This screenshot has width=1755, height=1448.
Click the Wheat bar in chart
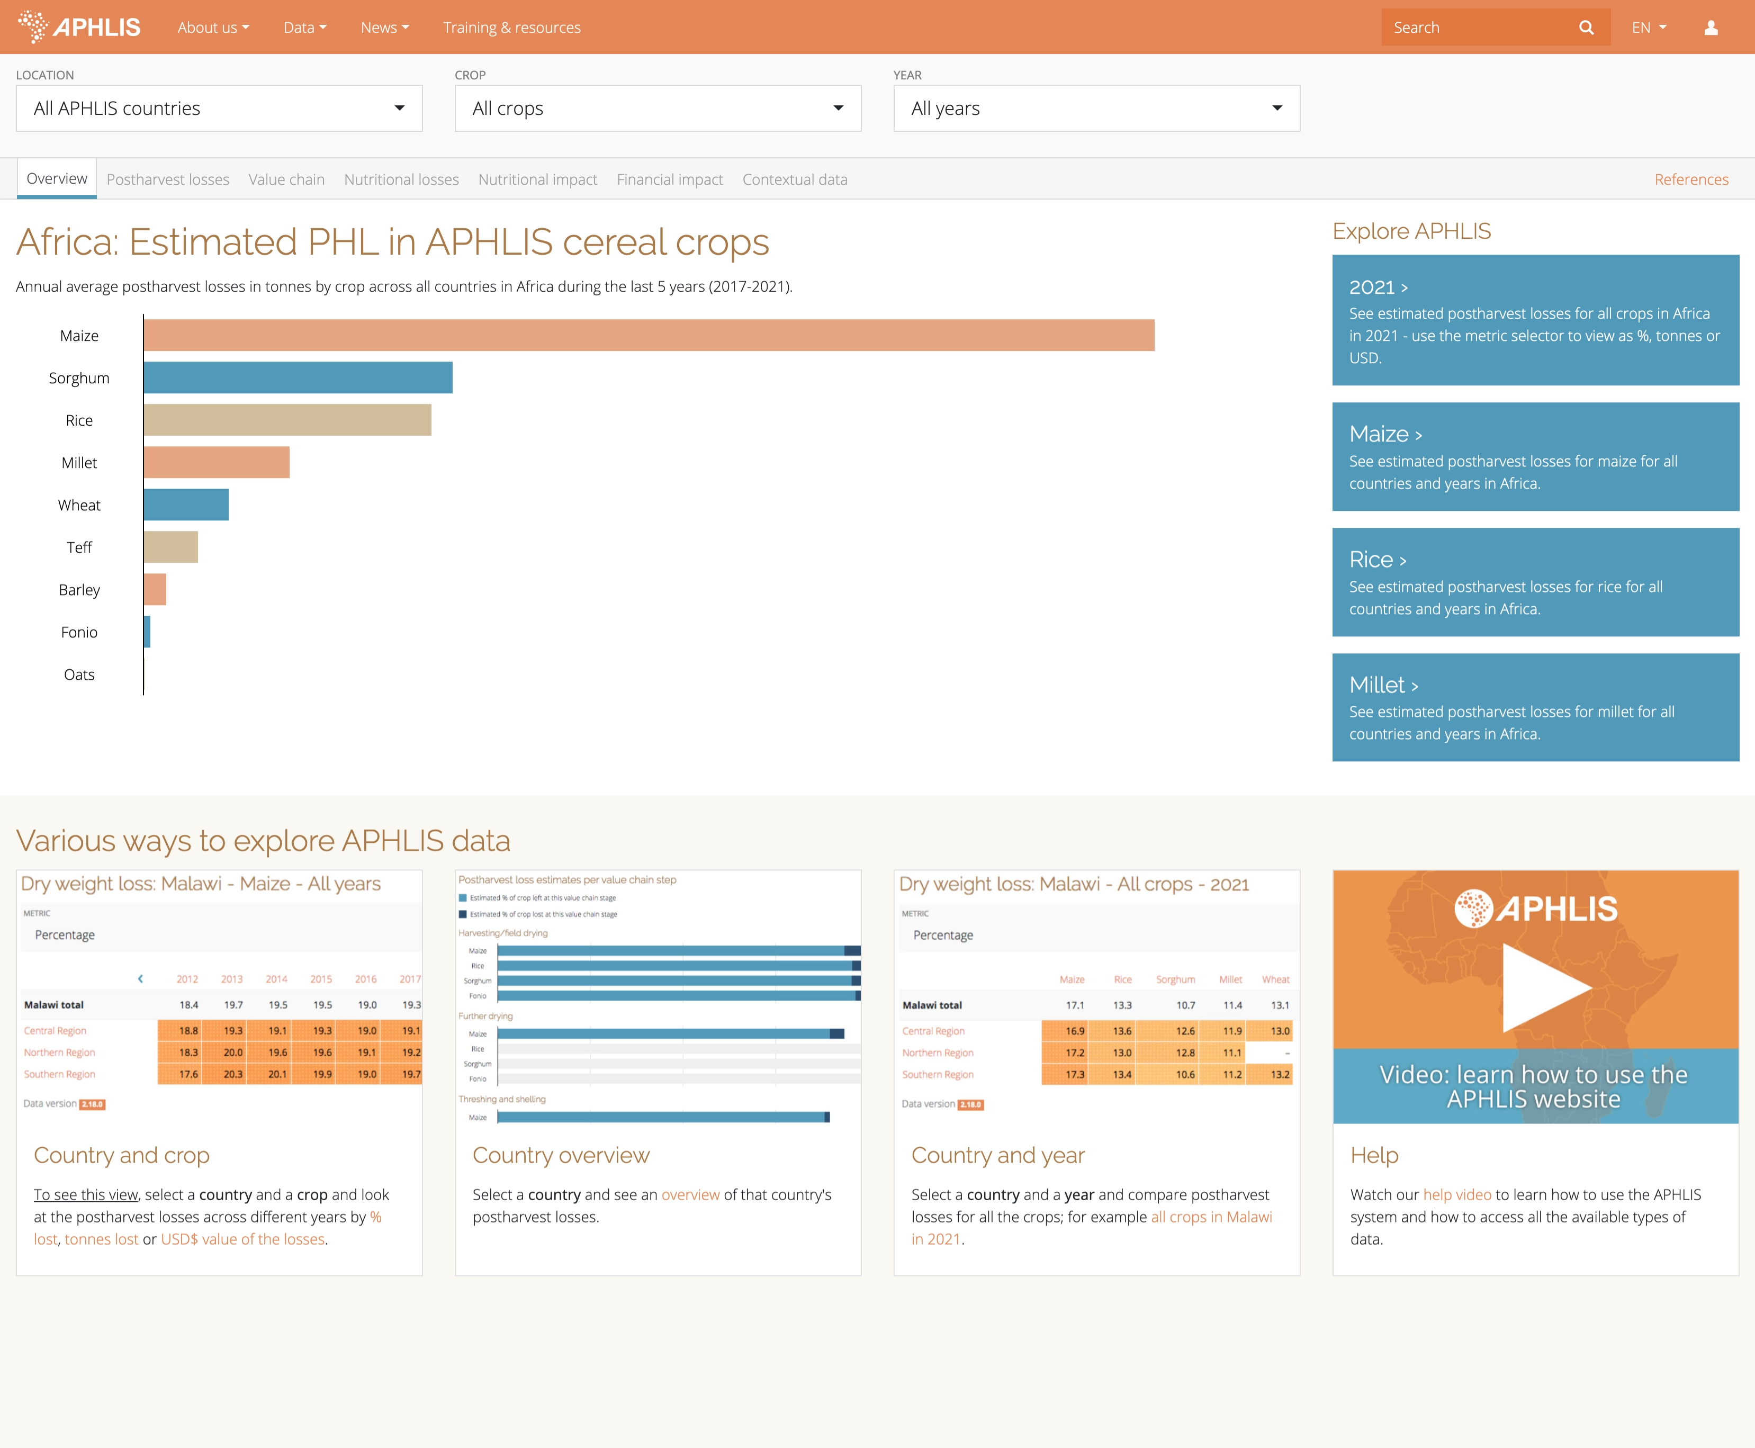(x=186, y=505)
